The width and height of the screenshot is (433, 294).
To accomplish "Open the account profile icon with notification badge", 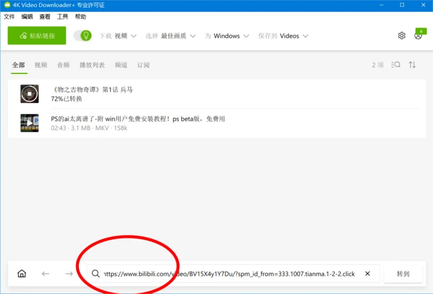I will [x=418, y=37].
